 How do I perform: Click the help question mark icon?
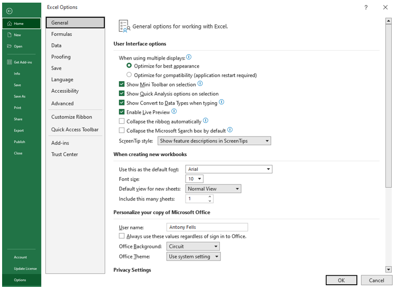pos(366,7)
